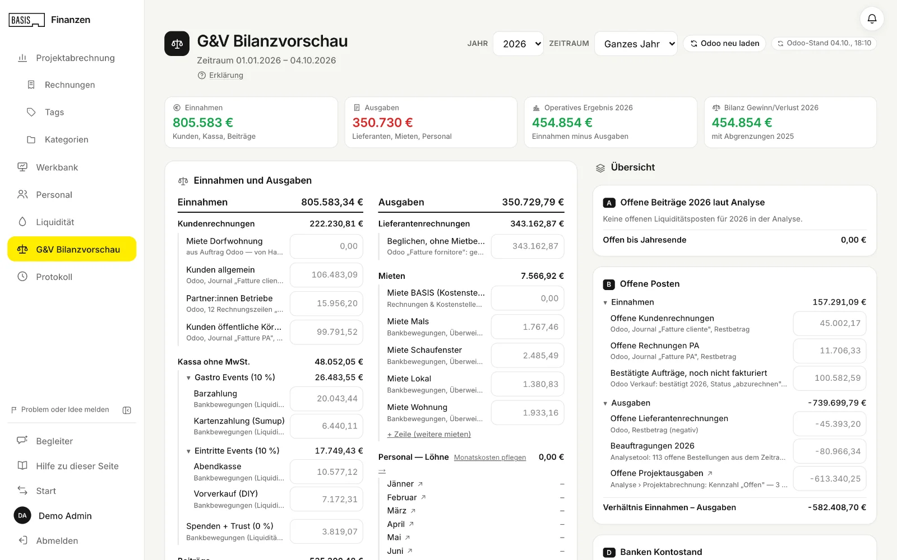
Task: Click the Miete Mals amount field
Action: (528, 327)
